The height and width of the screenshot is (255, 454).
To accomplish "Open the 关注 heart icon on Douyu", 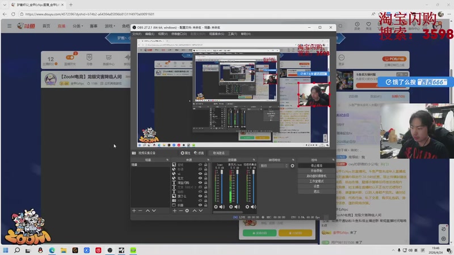I will tap(368, 25).
